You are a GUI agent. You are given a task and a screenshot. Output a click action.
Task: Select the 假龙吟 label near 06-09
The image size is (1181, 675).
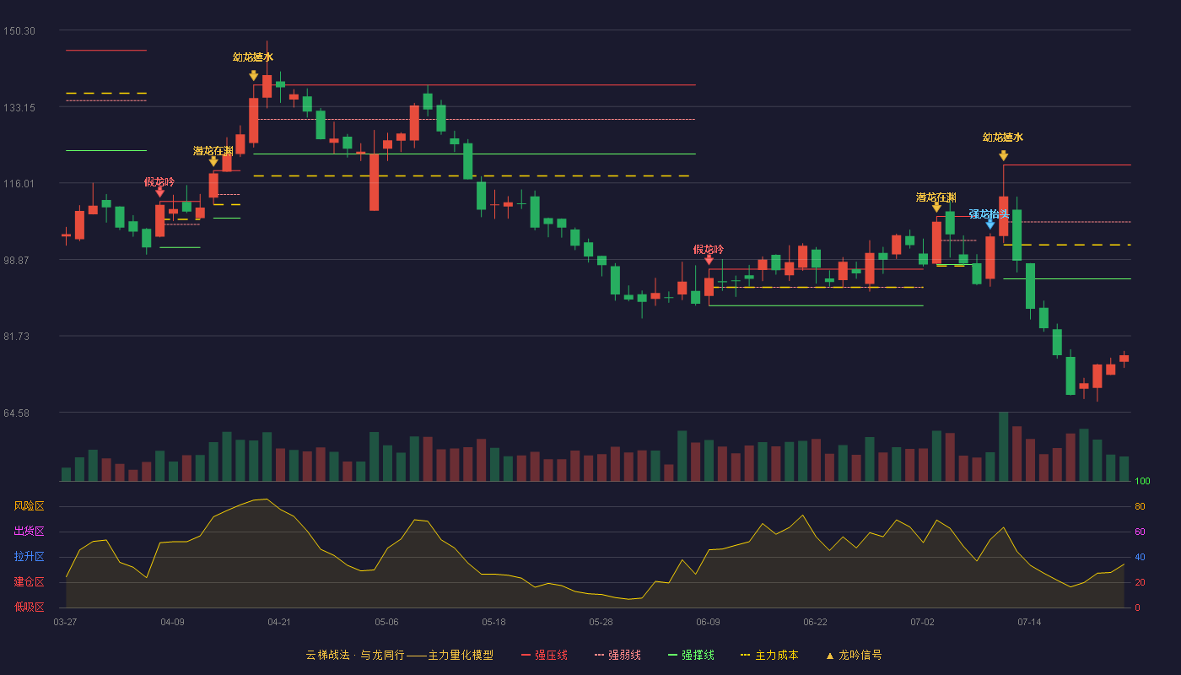[709, 250]
